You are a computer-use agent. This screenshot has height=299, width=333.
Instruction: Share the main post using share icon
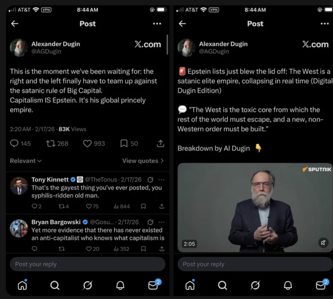[160, 143]
